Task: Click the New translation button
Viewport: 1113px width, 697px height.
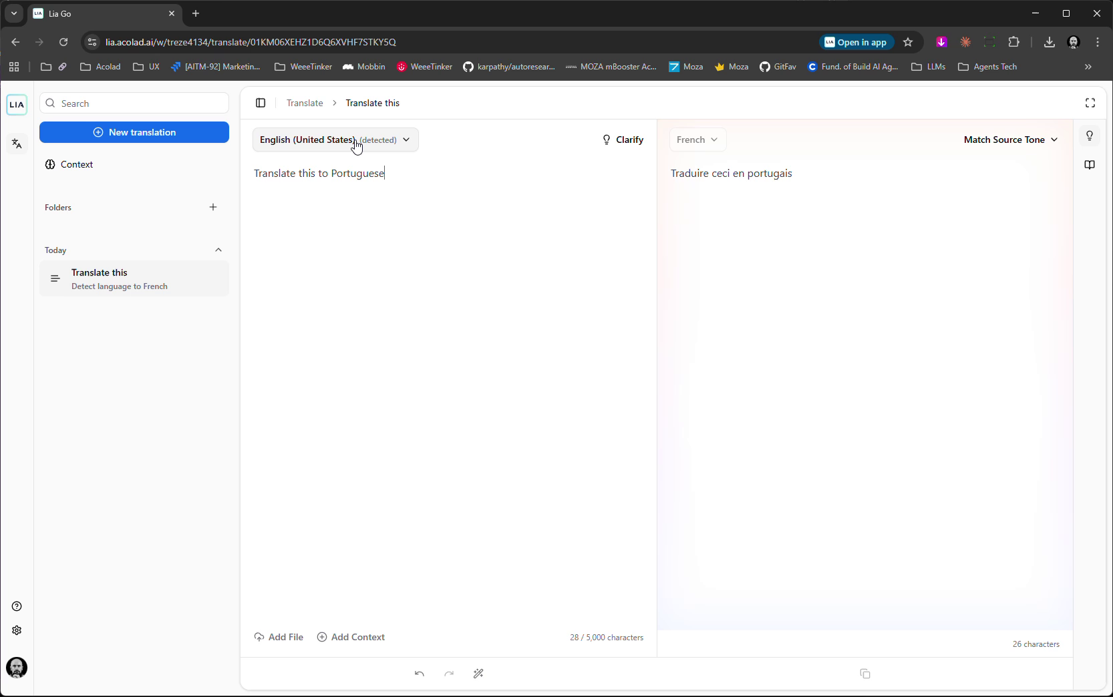Action: pyautogui.click(x=134, y=132)
